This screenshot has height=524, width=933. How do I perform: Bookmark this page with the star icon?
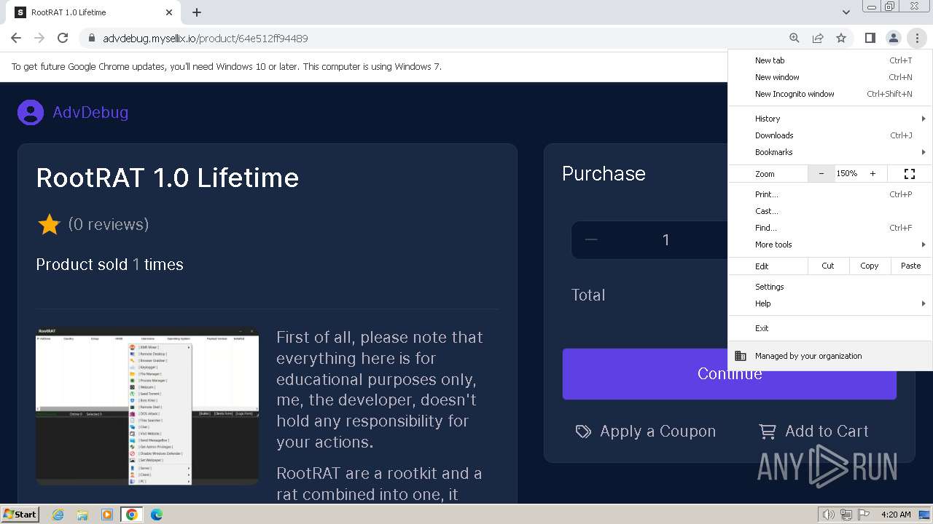click(x=841, y=38)
